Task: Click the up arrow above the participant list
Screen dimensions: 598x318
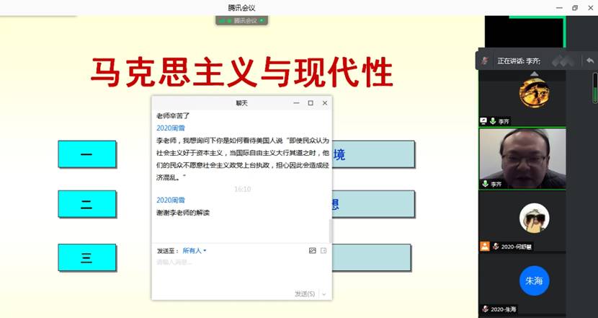Action: (x=534, y=73)
